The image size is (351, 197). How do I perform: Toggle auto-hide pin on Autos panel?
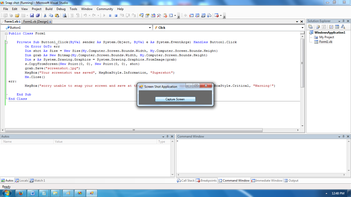click(168, 136)
